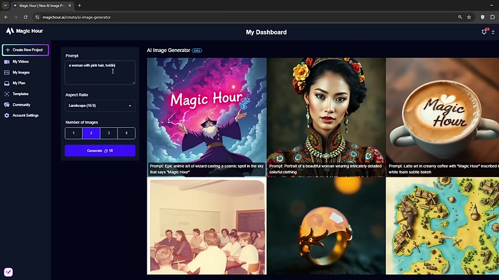
Task: Click the 'Epic anime art of wizard' prompt caption
Action: click(x=206, y=169)
